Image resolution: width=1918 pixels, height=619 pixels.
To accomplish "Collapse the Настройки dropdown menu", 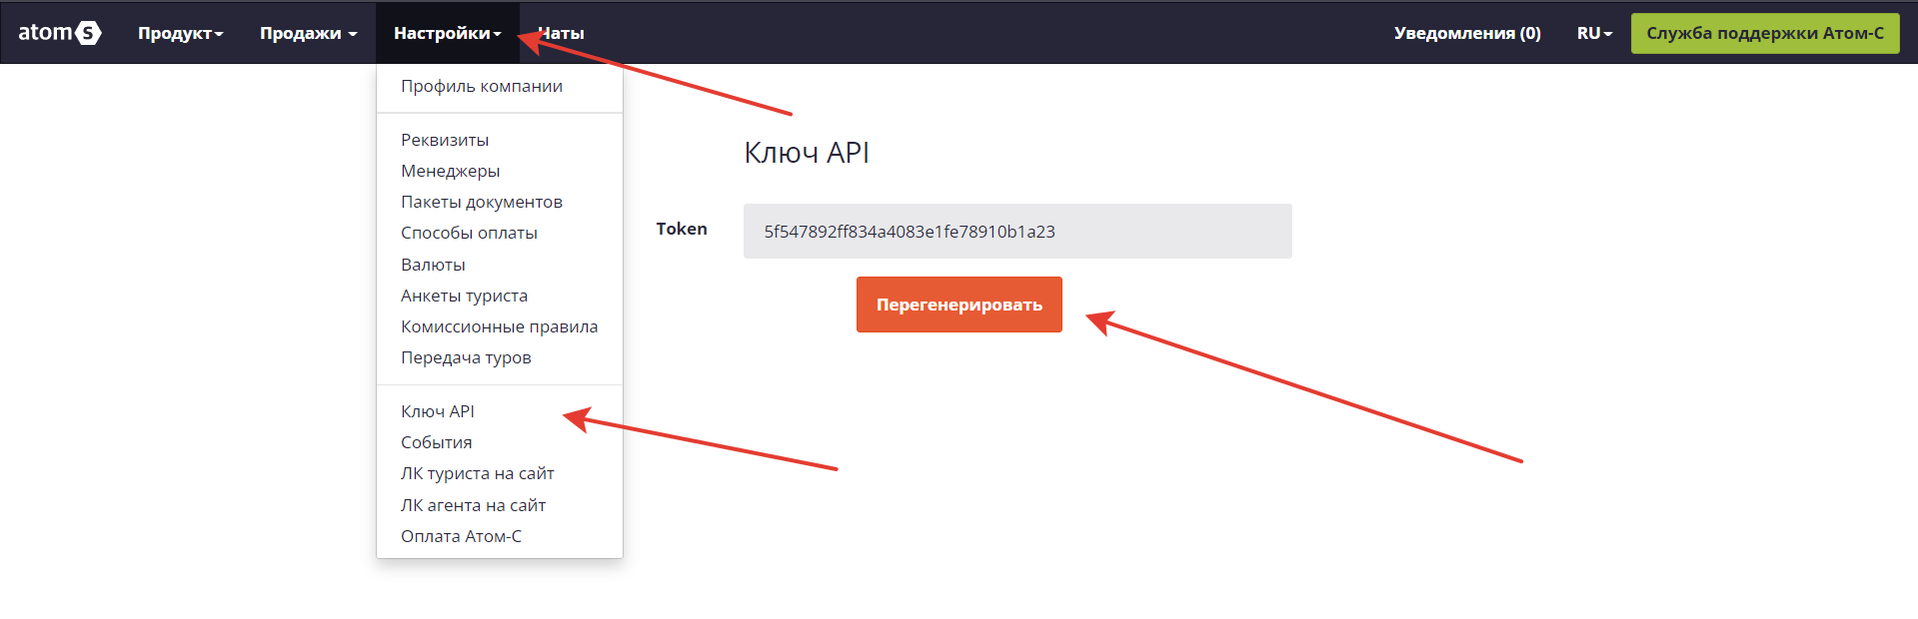I will point(447,33).
